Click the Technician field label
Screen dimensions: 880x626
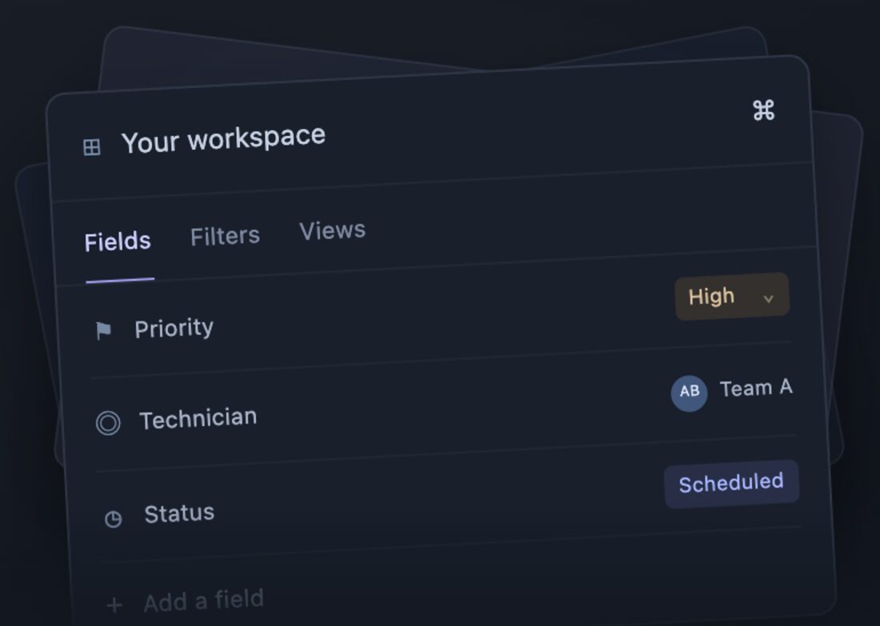click(198, 419)
